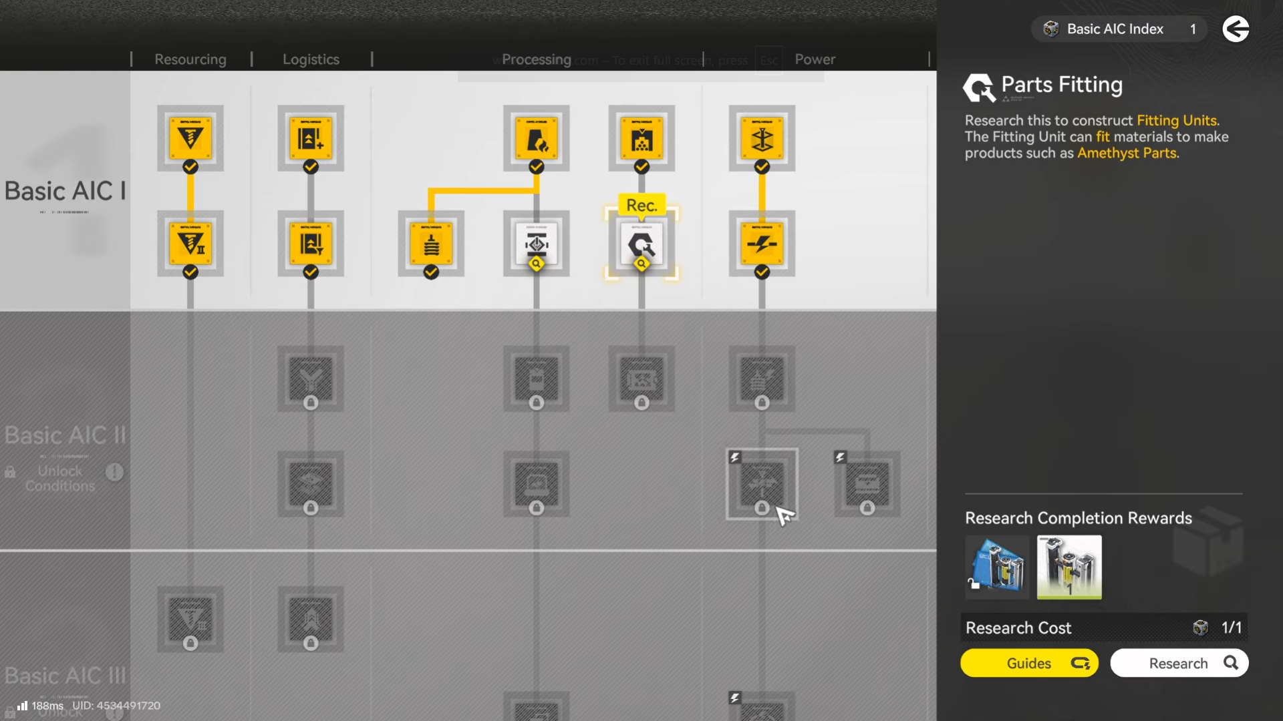The width and height of the screenshot is (1283, 721).
Task: Click the Basic AIC II unlock conditions info icon
Action: [x=114, y=472]
